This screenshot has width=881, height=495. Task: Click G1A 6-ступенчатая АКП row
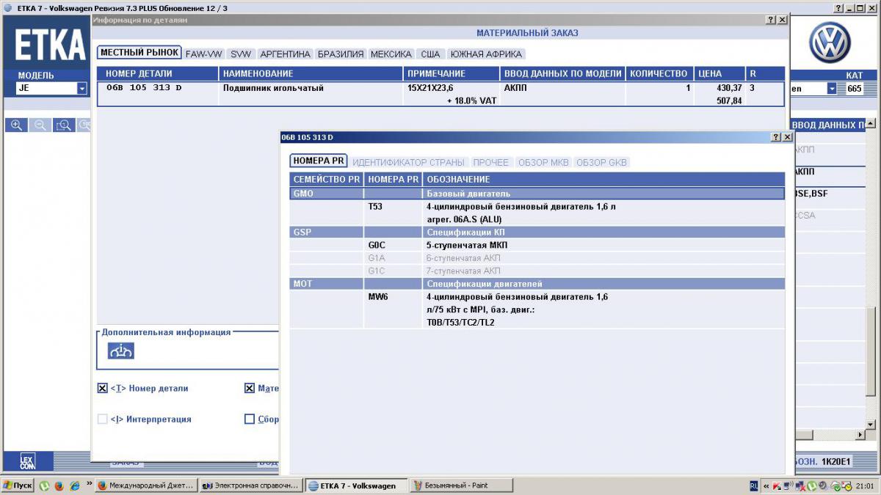[537, 258]
